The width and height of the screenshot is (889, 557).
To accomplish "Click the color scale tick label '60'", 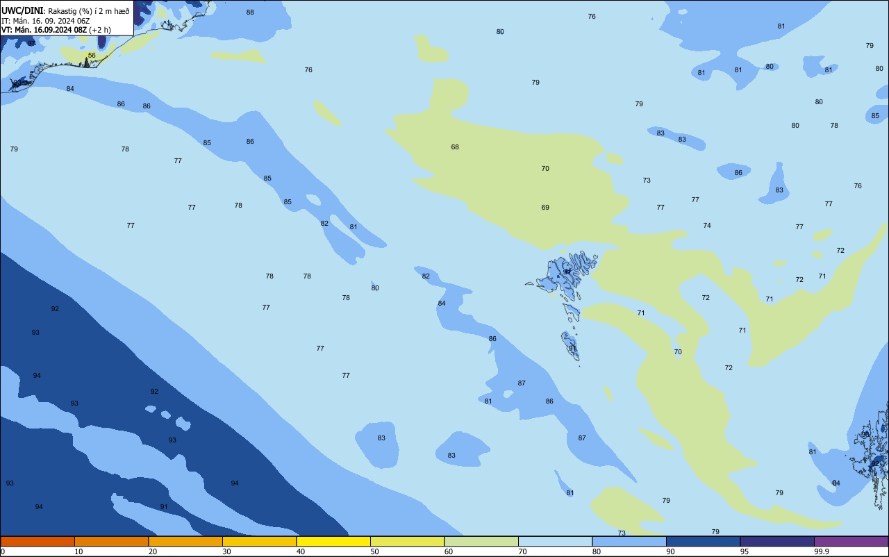I will click(x=449, y=551).
